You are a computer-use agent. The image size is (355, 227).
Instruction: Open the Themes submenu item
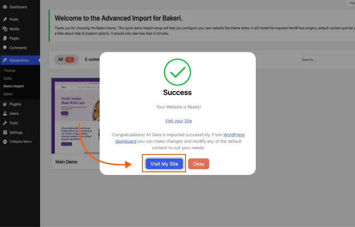click(x=9, y=70)
